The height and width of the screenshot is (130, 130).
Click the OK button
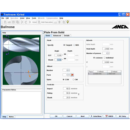pos(56,116)
